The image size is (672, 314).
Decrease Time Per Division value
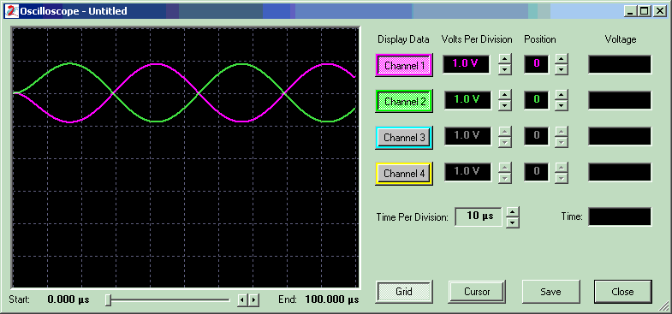[x=513, y=222]
